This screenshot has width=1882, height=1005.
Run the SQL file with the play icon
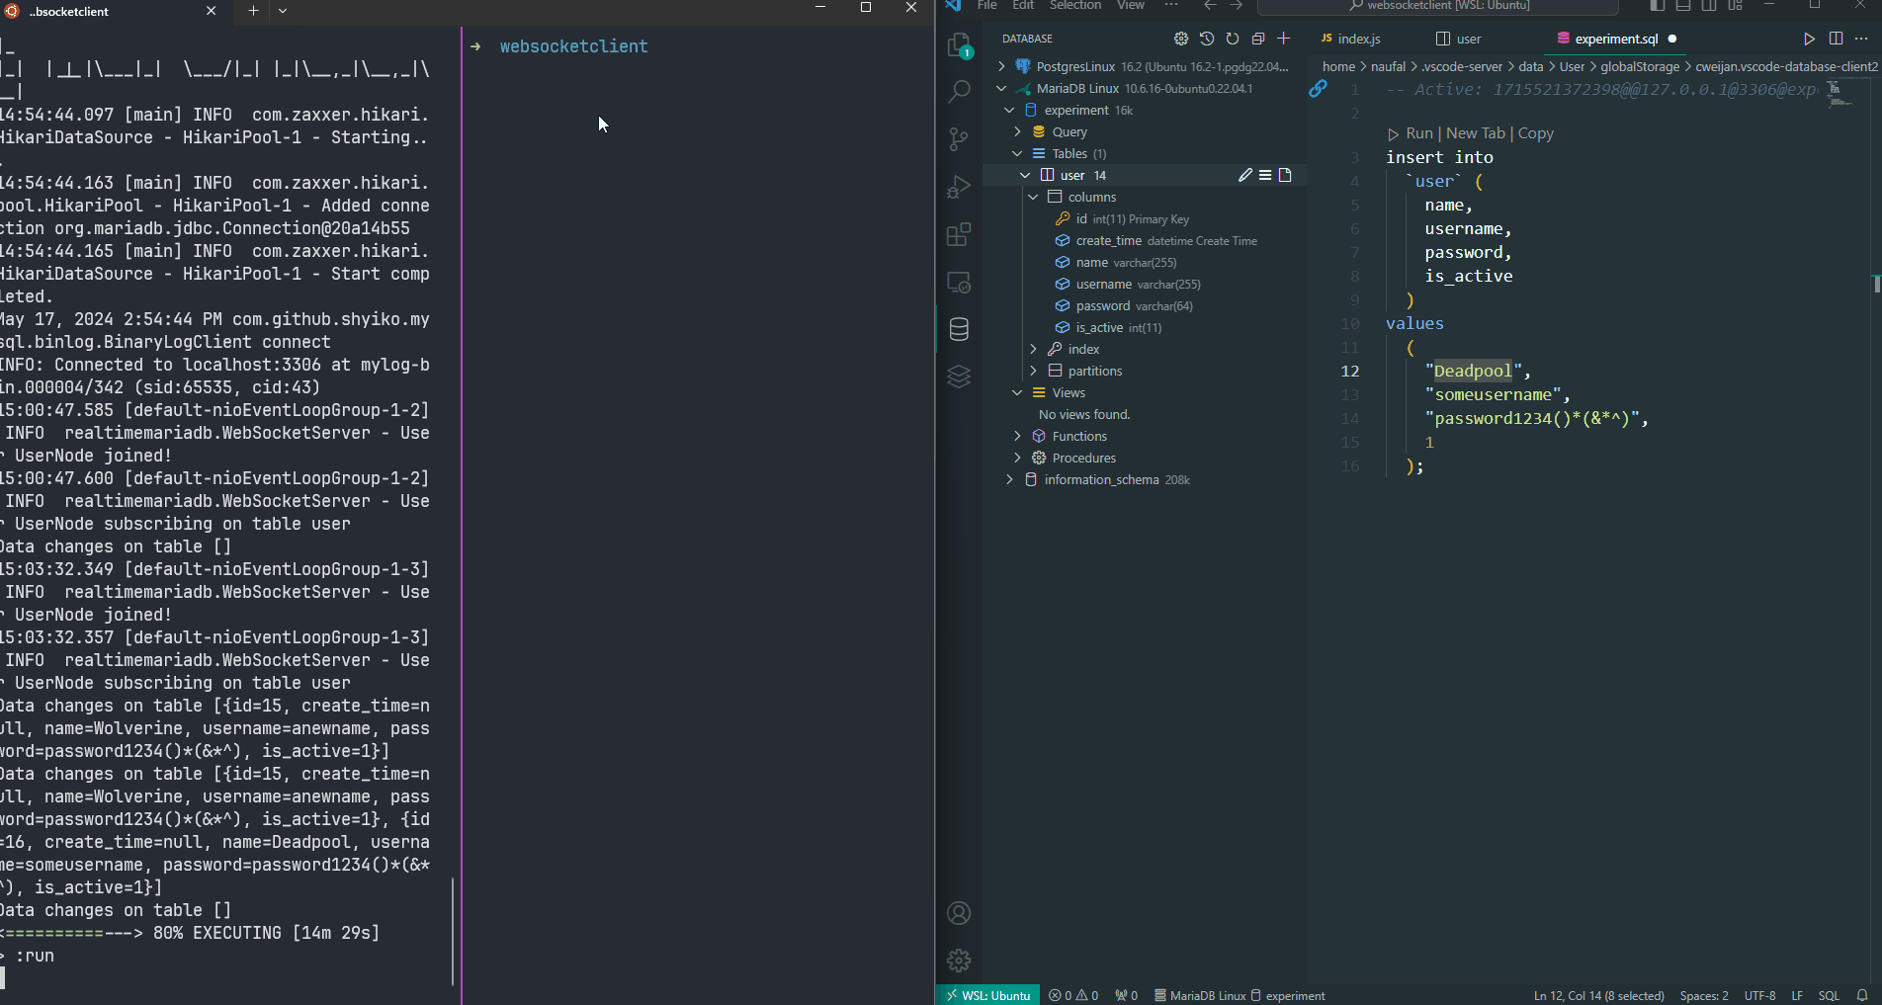coord(1809,39)
